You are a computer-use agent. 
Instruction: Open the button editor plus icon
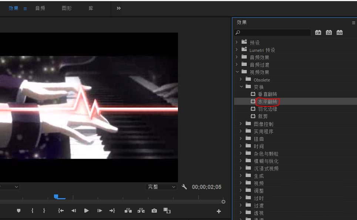(x=219, y=211)
